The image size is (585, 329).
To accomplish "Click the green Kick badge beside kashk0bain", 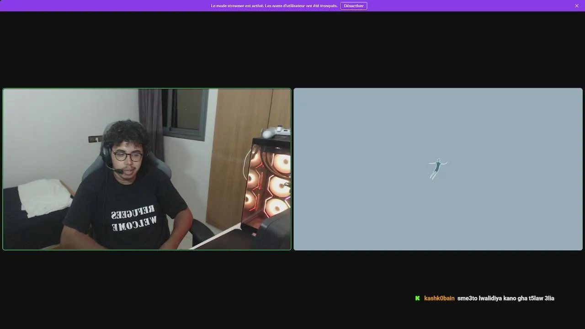I will point(417,298).
